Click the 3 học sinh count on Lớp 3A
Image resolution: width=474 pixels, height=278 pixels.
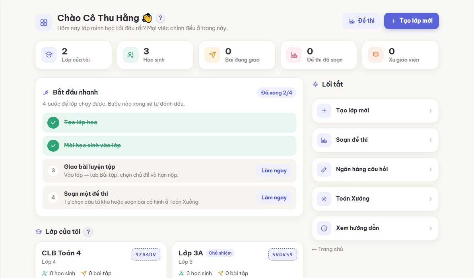(195, 274)
